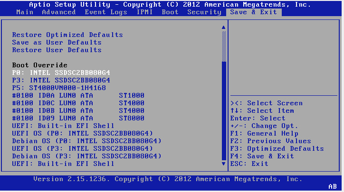Viewport: 344px width, 192px height.
Task: Open the Security tab
Action: coord(204,12)
